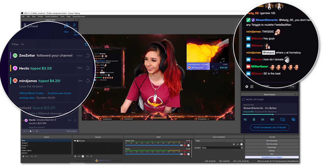Click the Start Streaming button
This screenshot has width=323, height=165.
pyautogui.click(x=272, y=140)
